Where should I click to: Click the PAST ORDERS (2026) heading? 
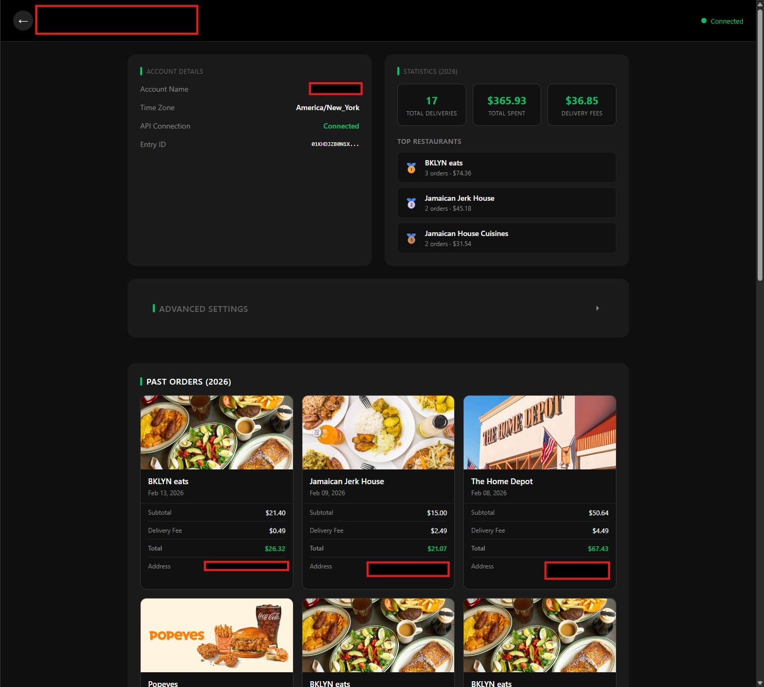pos(189,381)
